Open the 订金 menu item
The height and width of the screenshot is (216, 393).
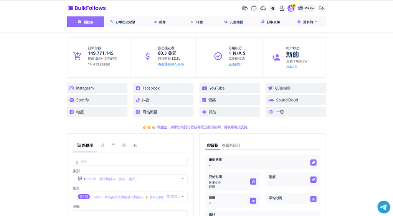pos(197,22)
